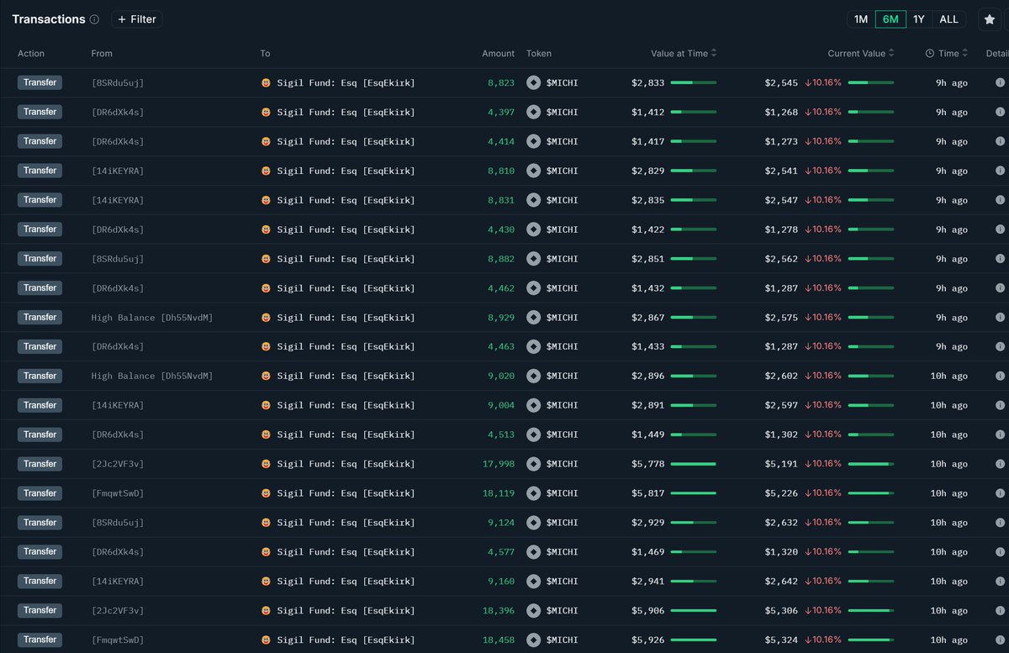Click current value bar beside $5,306 row

tap(871, 611)
